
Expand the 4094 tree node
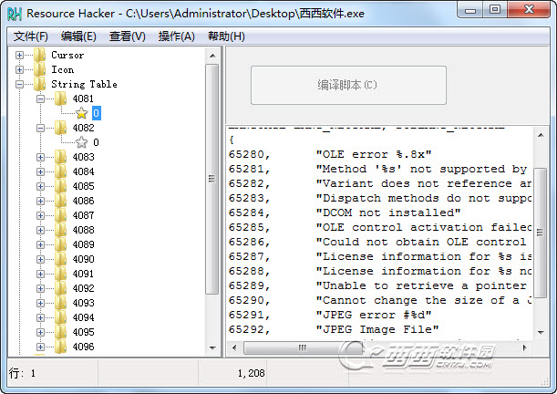[x=40, y=317]
